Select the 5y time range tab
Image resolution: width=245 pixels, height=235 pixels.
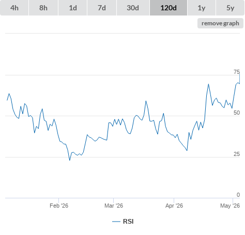pyautogui.click(x=231, y=8)
